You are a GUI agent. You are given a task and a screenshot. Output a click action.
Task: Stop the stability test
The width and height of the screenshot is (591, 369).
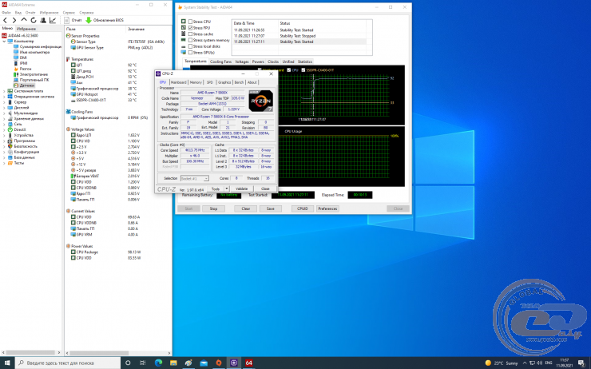click(x=213, y=208)
